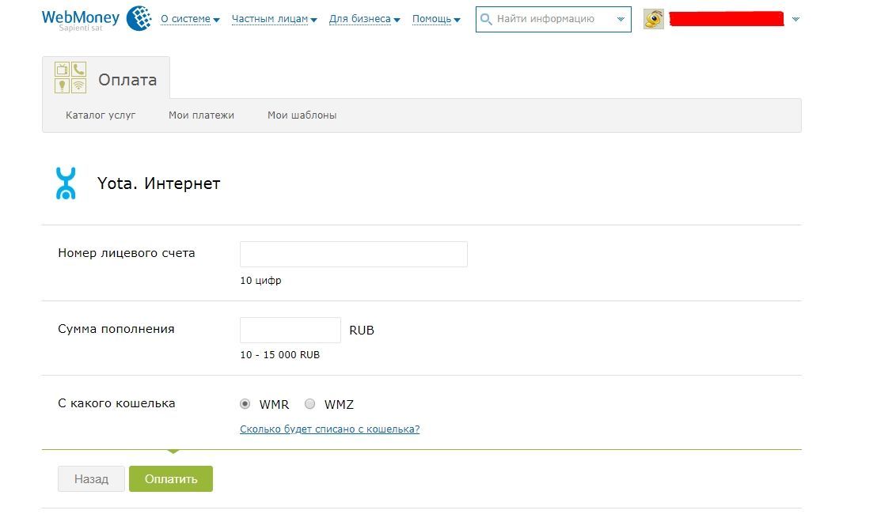
Task: Click the green Оплатить button
Action: [x=171, y=478]
